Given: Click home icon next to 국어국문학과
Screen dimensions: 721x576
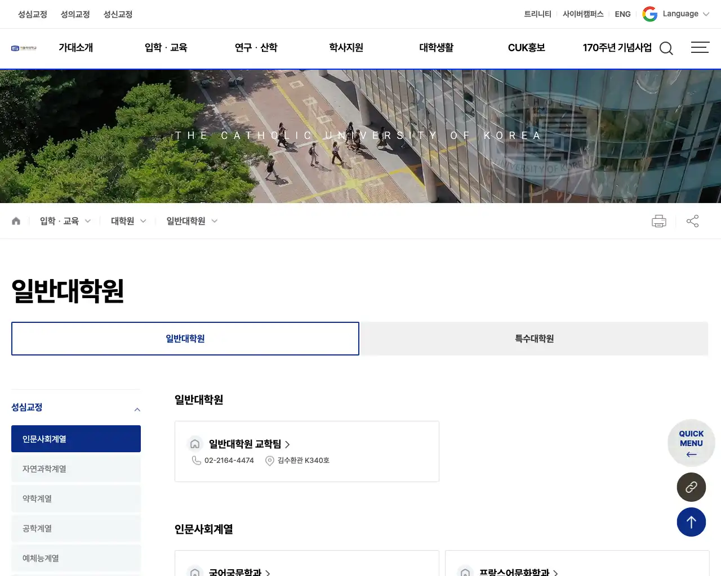Looking at the screenshot, I should pyautogui.click(x=195, y=571).
